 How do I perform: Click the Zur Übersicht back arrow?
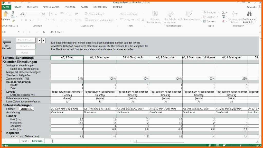coord(7,42)
